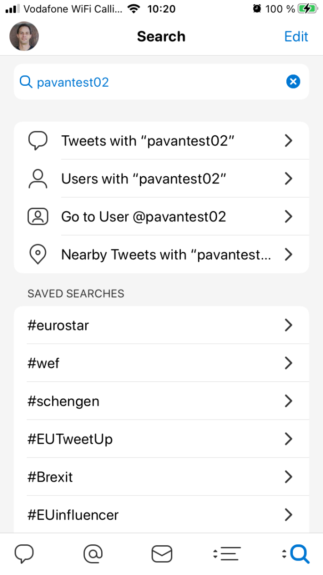This screenshot has height=575, width=323.
Task: Open Tweets with "pavantest02"
Action: point(161,141)
